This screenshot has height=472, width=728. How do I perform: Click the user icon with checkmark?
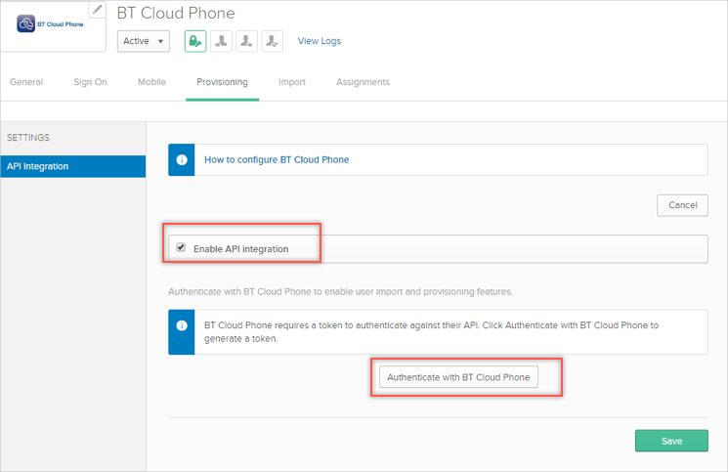click(x=273, y=41)
